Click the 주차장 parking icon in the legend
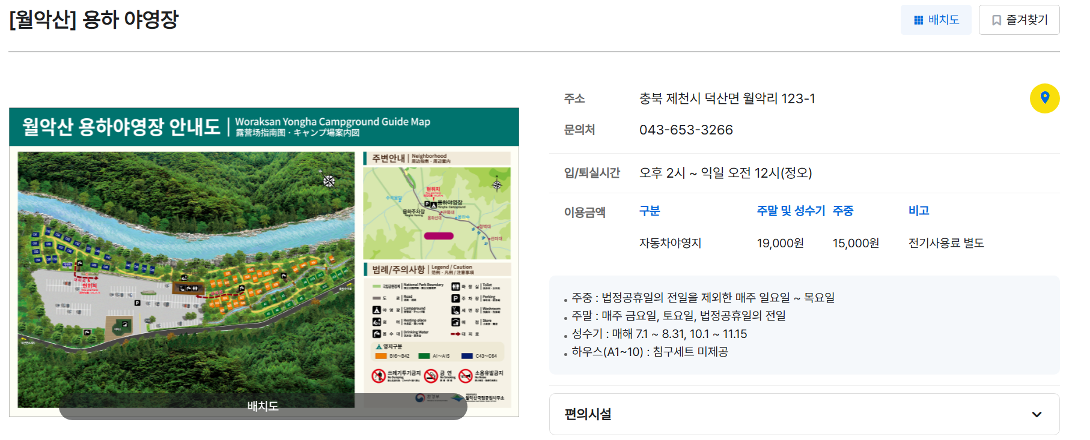The height and width of the screenshot is (440, 1090). point(455,298)
